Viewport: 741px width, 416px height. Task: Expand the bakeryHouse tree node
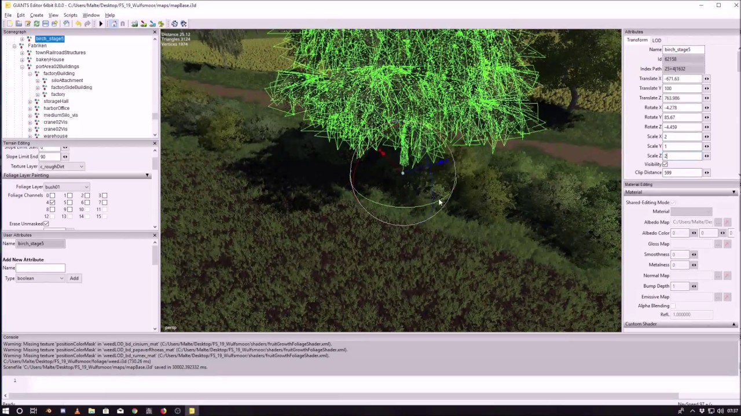22,60
